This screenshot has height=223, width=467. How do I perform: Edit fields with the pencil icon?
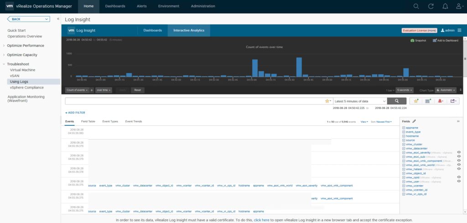tap(414, 121)
